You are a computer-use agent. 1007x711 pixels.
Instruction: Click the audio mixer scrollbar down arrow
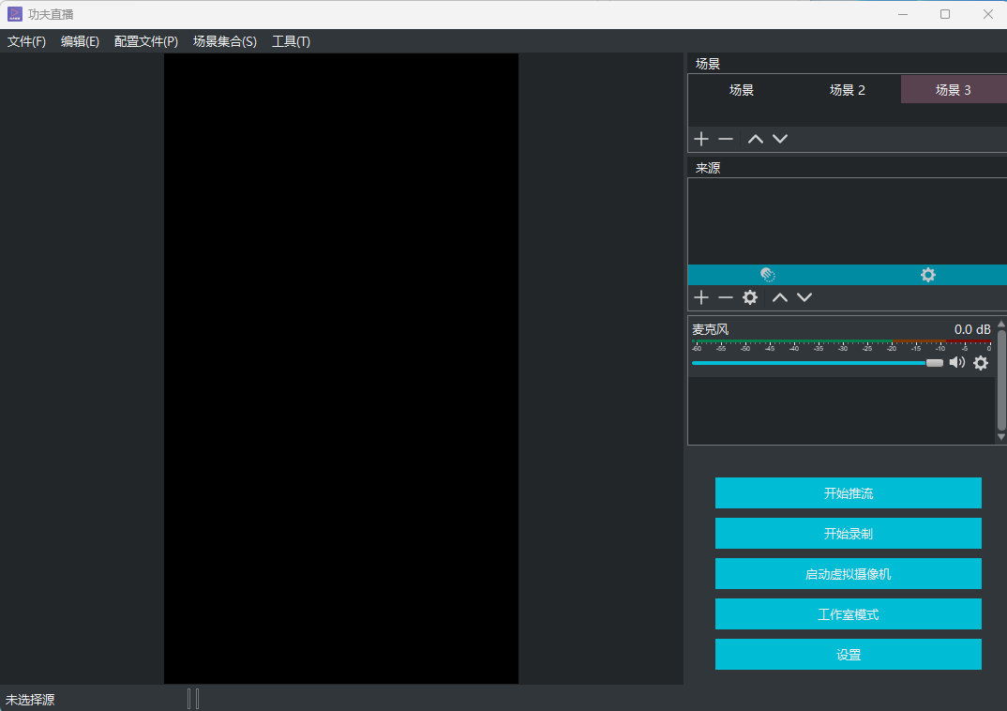tap(1000, 437)
